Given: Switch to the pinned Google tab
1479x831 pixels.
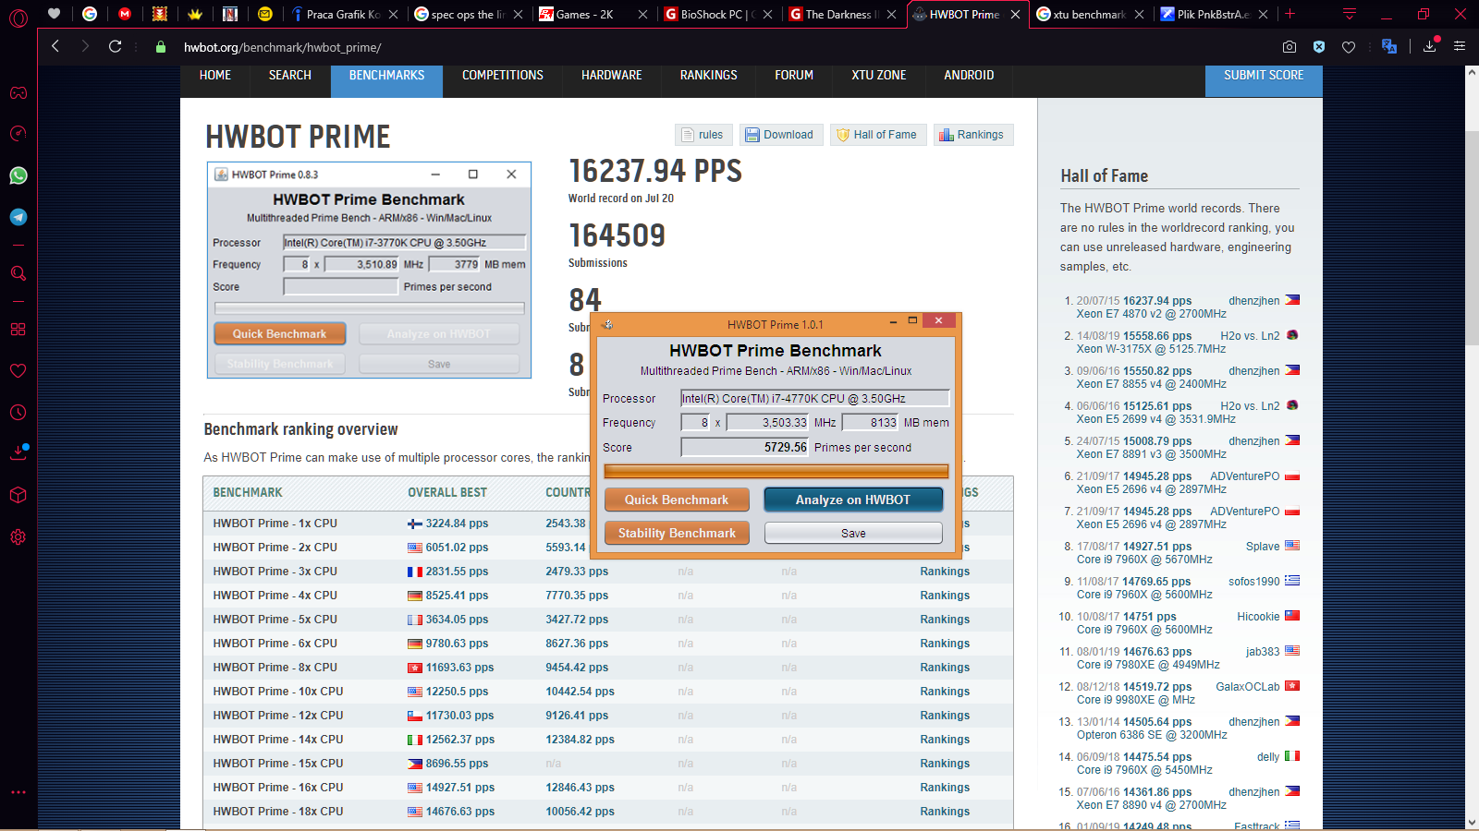Looking at the screenshot, I should tap(90, 14).
